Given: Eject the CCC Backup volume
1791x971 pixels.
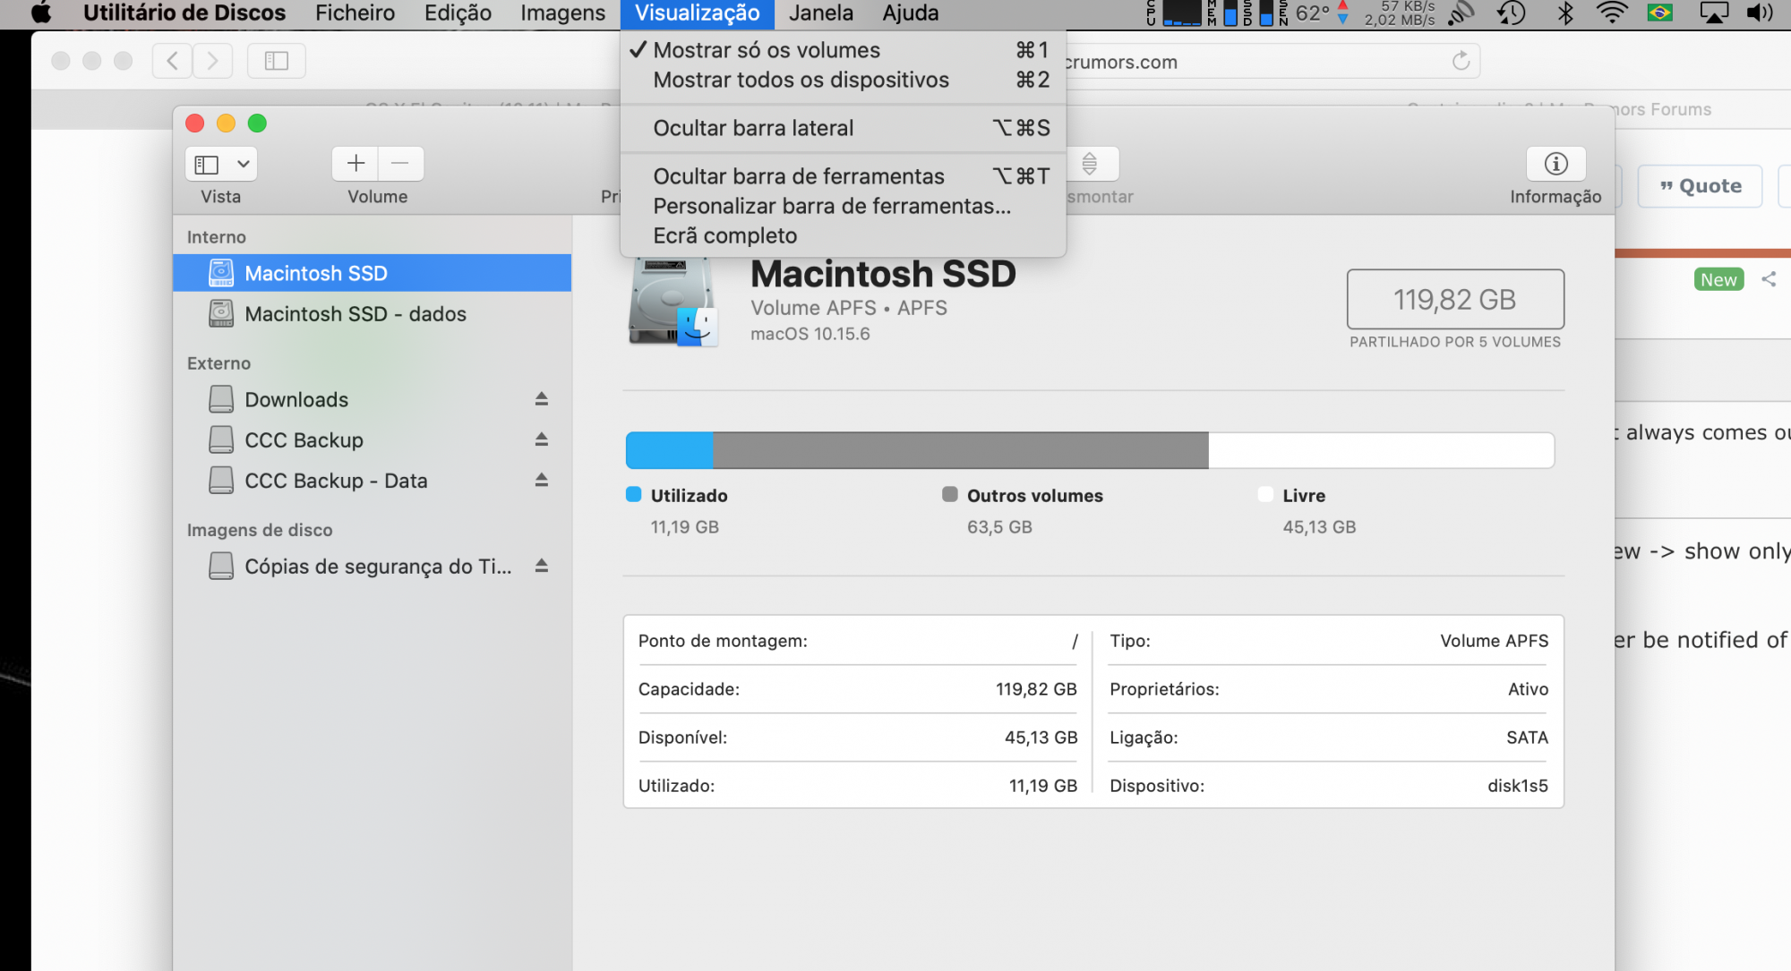Looking at the screenshot, I should point(541,439).
